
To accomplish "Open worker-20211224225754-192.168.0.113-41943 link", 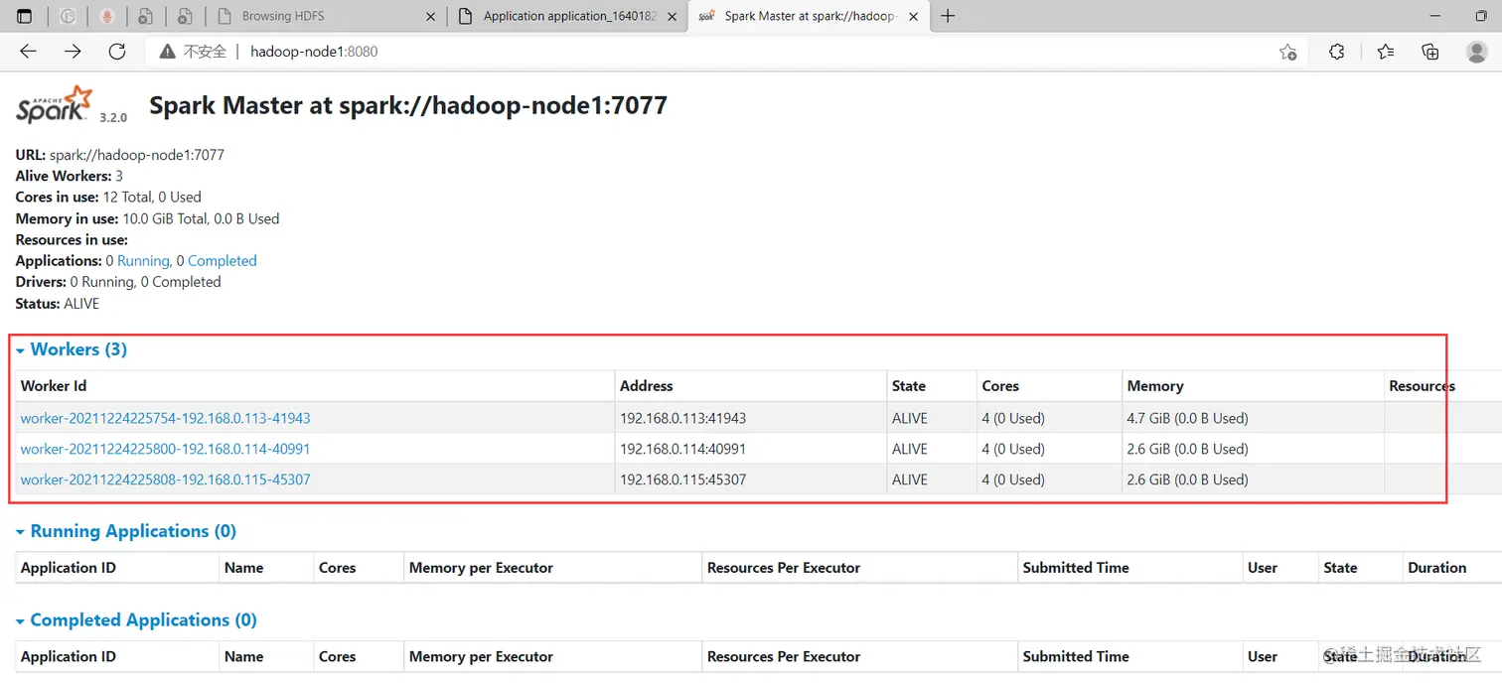I will 165,418.
